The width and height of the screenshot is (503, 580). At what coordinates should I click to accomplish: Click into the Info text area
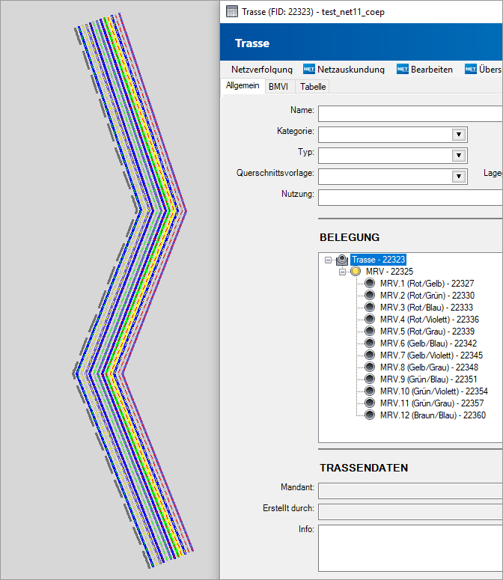coord(410,548)
